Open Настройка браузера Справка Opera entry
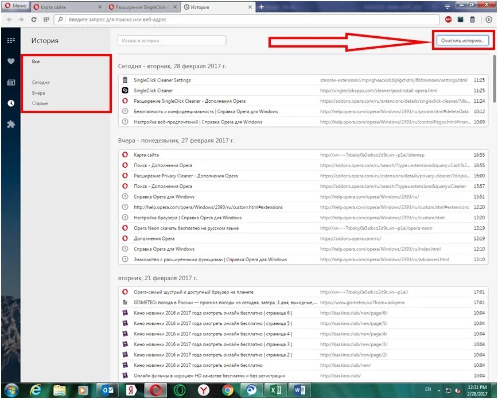The image size is (498, 399). click(x=303, y=218)
